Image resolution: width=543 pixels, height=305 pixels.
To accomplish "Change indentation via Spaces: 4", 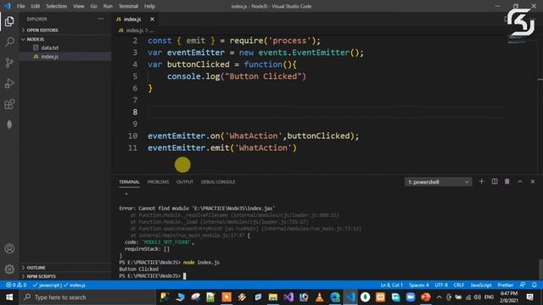I will pos(418,286).
